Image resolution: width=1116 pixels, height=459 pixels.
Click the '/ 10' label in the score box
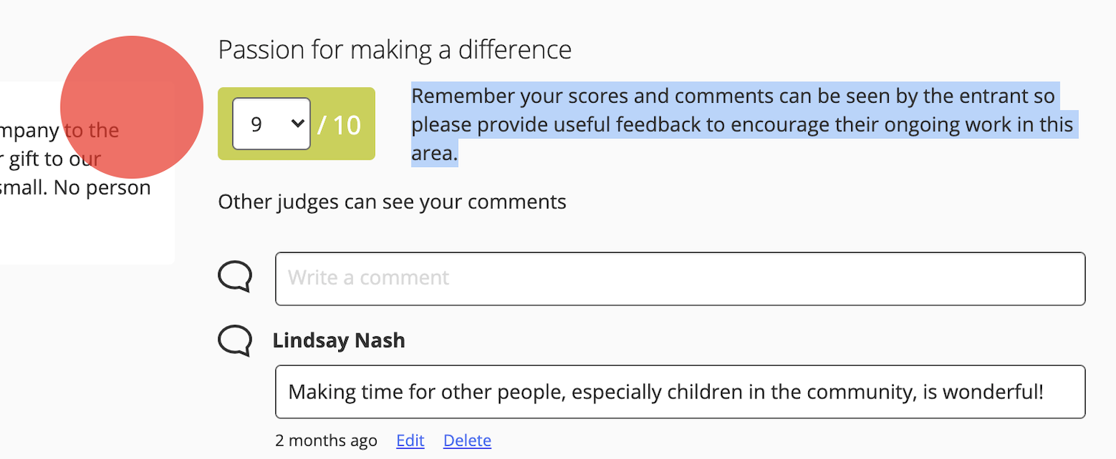[x=340, y=124]
